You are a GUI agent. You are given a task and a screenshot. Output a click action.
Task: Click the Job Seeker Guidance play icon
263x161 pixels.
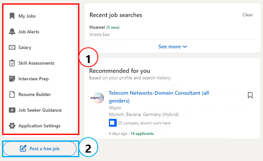point(12,110)
